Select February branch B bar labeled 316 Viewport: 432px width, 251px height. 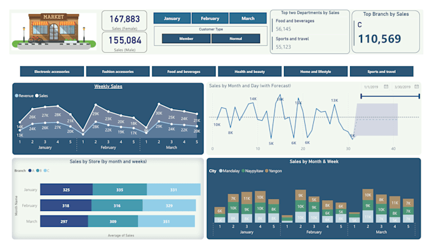pyautogui.click(x=117, y=205)
